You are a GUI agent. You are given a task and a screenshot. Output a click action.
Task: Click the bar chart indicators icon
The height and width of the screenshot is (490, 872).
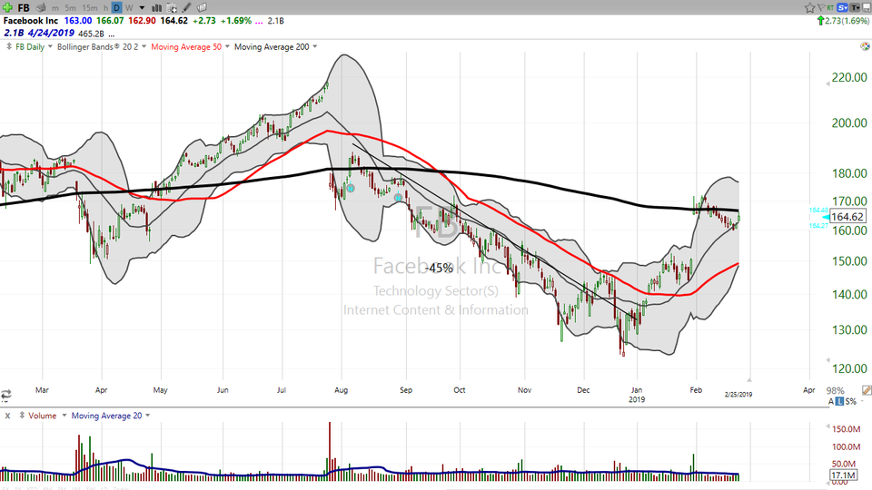157,8
